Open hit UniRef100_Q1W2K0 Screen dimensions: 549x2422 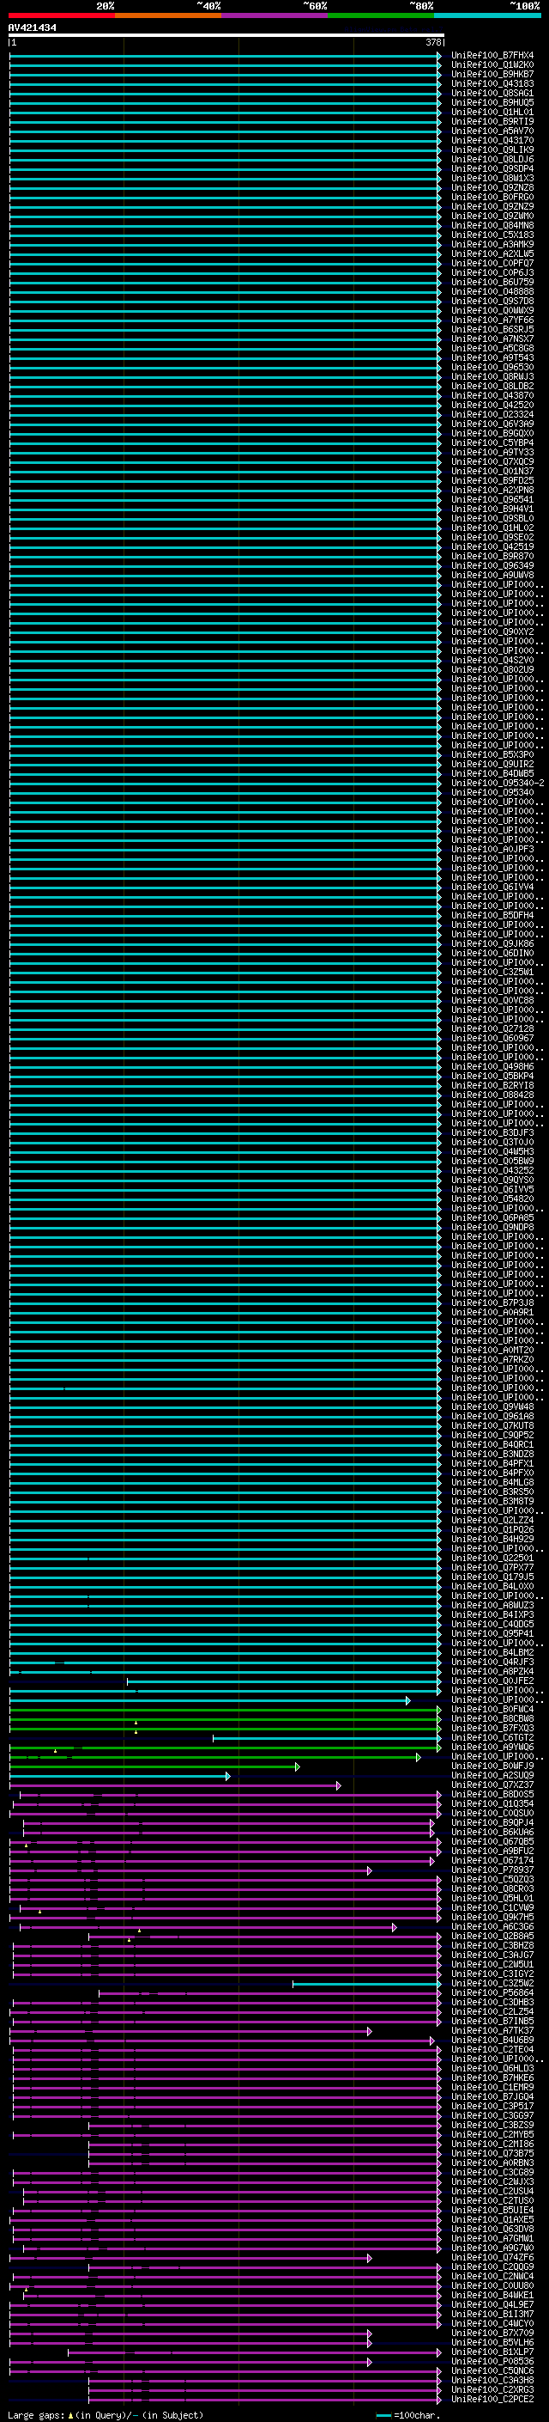(492, 65)
